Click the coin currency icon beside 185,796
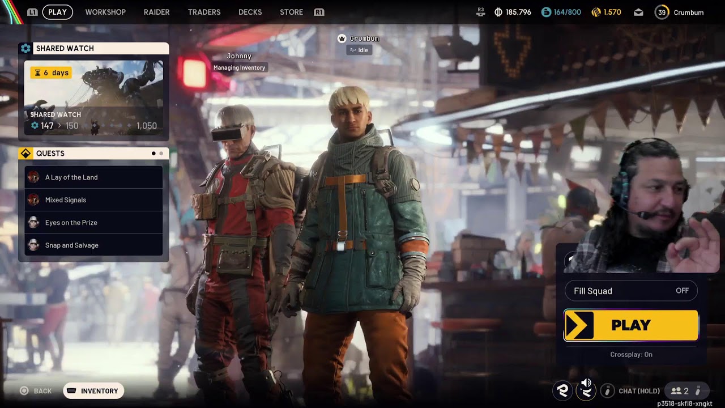 [x=498, y=12]
